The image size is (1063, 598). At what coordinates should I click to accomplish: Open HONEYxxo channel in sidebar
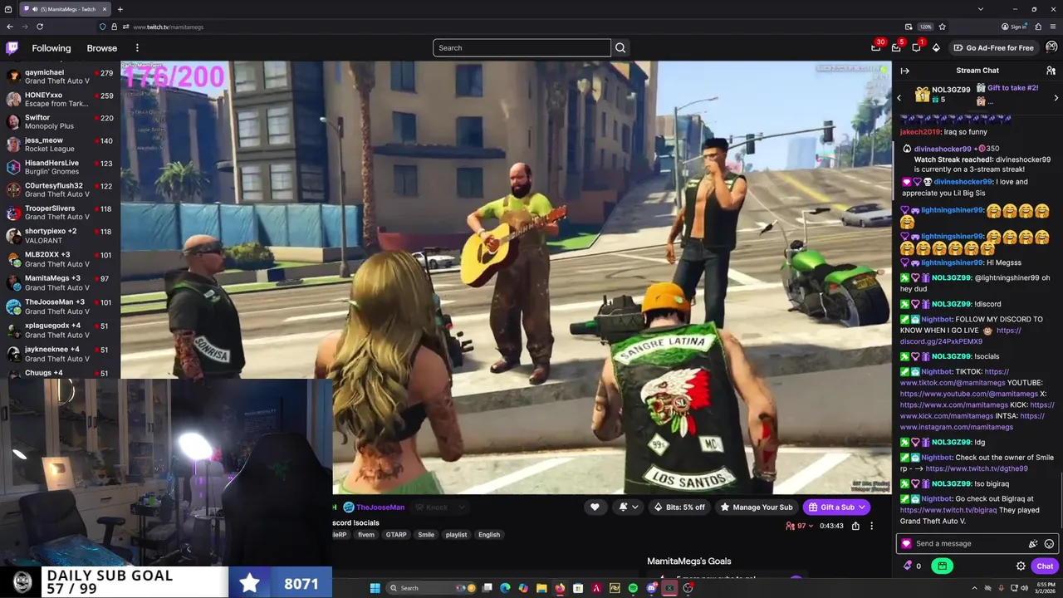coord(60,100)
